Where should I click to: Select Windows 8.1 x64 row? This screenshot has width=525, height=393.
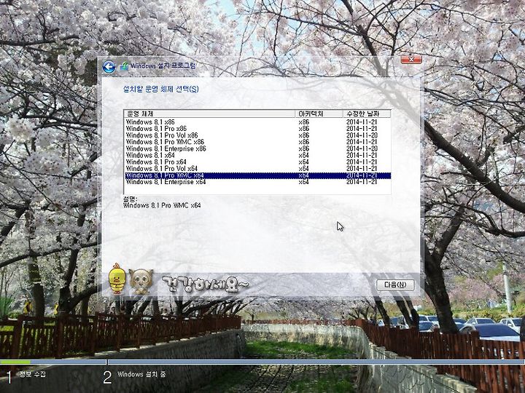coord(257,156)
